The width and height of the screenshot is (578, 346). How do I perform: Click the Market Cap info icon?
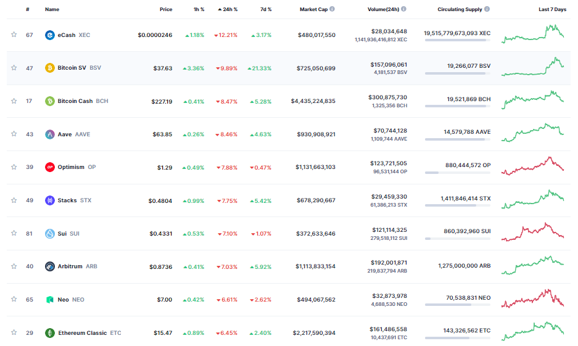click(x=332, y=9)
